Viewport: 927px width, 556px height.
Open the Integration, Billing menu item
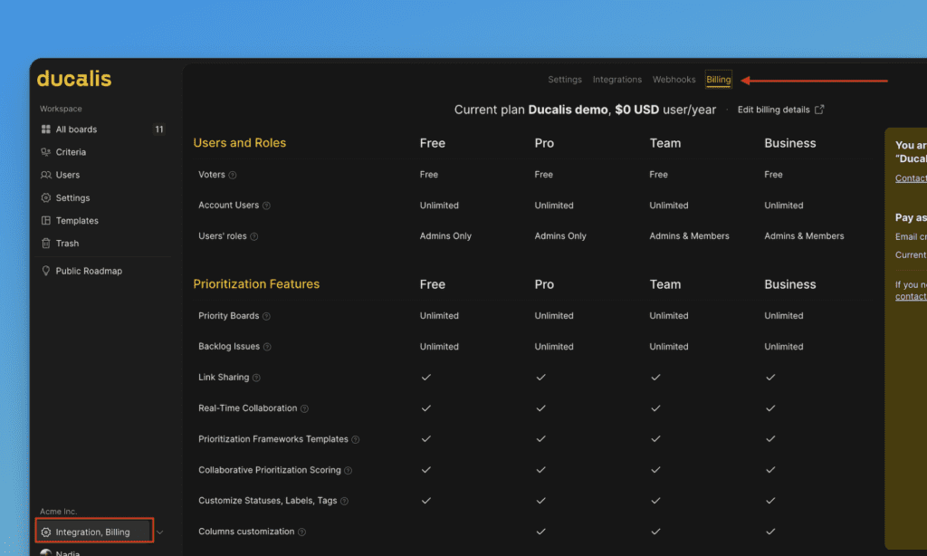92,532
